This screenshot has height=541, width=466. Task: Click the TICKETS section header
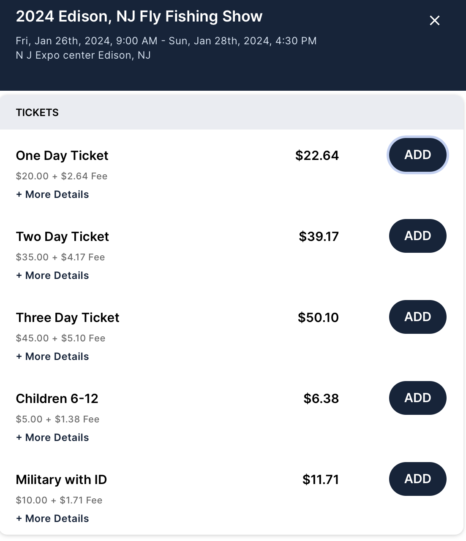[x=37, y=113]
